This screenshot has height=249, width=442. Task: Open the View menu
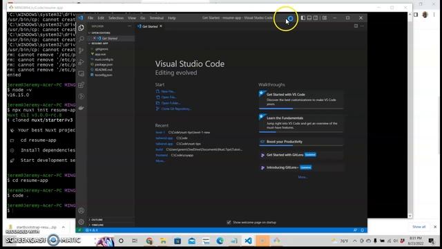click(x=132, y=18)
